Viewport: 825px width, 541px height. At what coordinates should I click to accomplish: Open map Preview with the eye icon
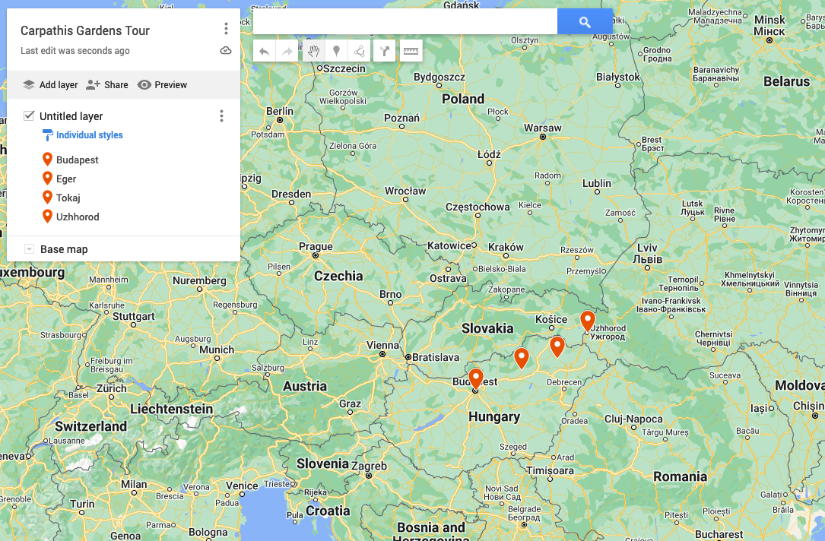coord(162,84)
